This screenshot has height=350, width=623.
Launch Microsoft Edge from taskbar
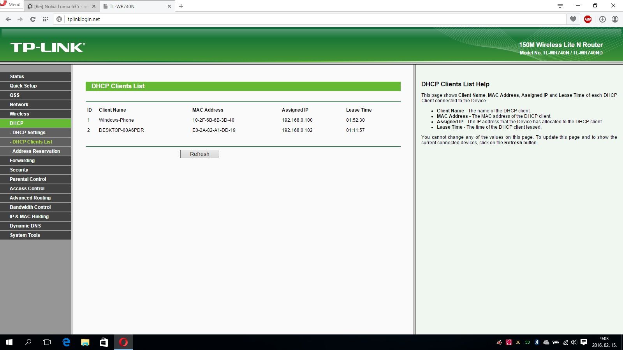click(66, 342)
